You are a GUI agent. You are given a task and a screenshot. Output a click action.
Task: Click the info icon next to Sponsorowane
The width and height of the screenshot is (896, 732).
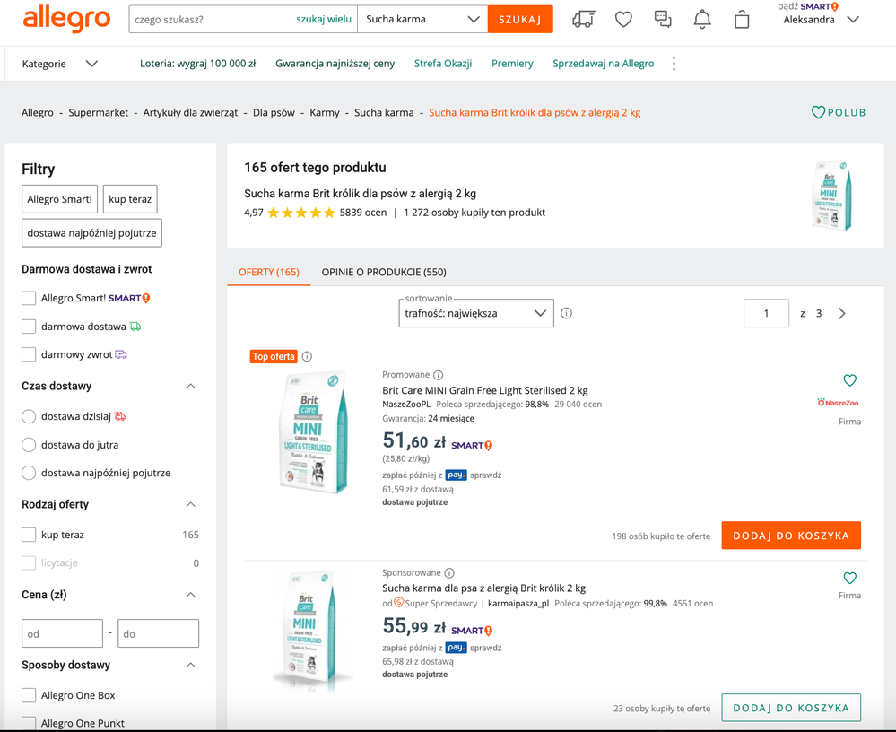(x=449, y=573)
